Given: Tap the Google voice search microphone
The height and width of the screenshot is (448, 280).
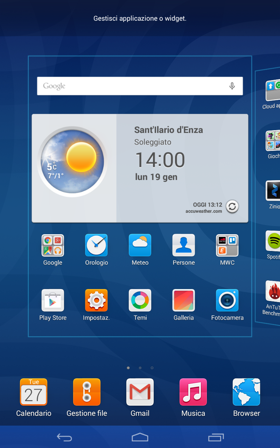Looking at the screenshot, I should point(232,86).
